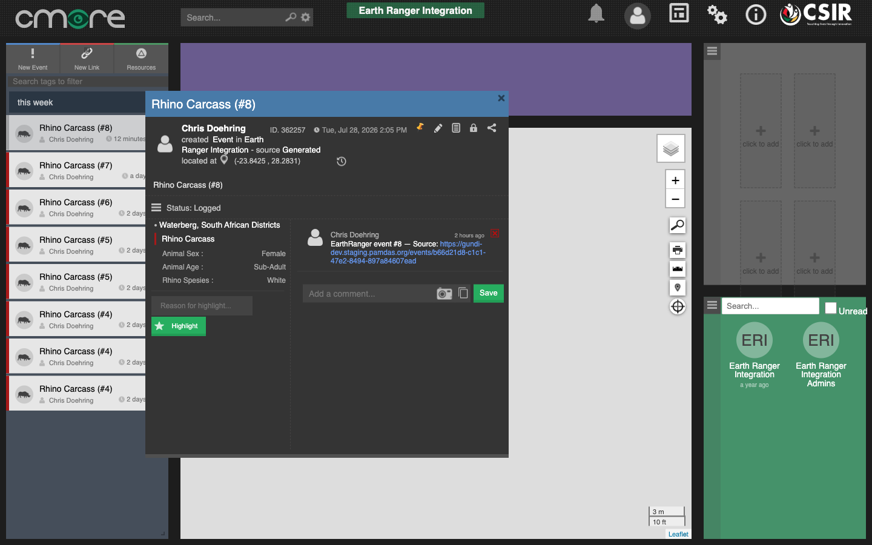Open the map measure ruler tool

(678, 268)
